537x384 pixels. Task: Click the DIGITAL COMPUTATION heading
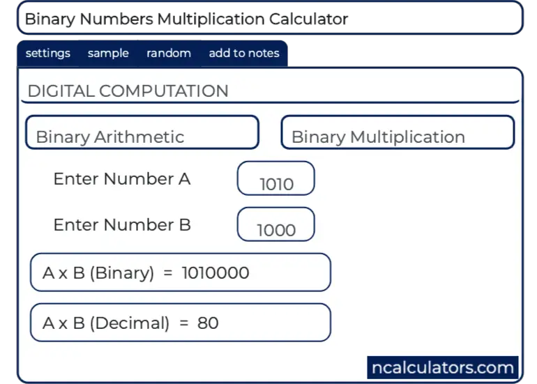(x=128, y=91)
